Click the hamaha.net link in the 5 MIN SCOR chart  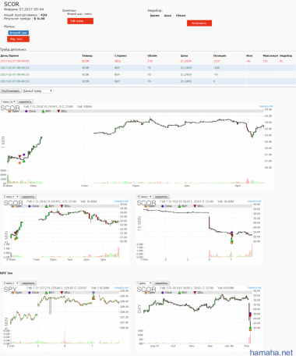point(122,201)
